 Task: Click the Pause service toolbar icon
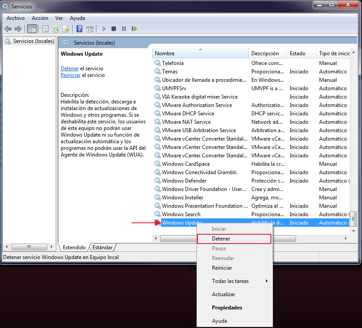(x=124, y=29)
